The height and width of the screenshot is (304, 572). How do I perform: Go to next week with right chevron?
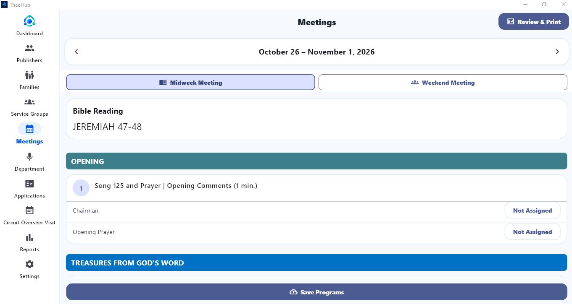coord(557,52)
